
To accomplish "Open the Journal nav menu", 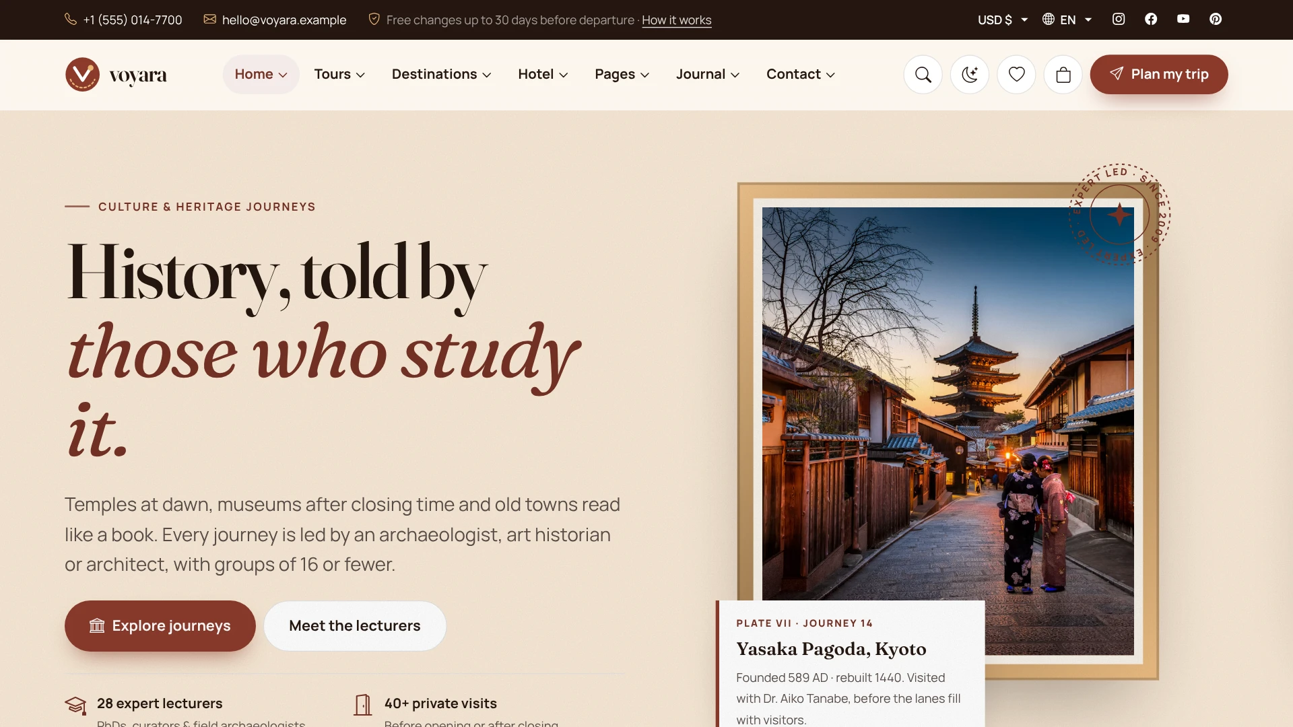I will point(708,74).
